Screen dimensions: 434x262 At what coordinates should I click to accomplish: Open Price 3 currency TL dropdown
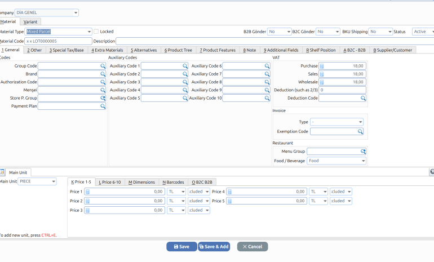176,211
